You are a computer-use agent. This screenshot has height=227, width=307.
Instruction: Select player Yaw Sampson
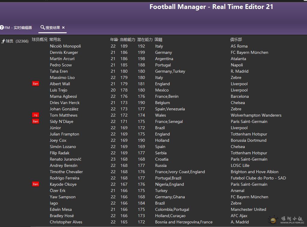click(x=63, y=197)
